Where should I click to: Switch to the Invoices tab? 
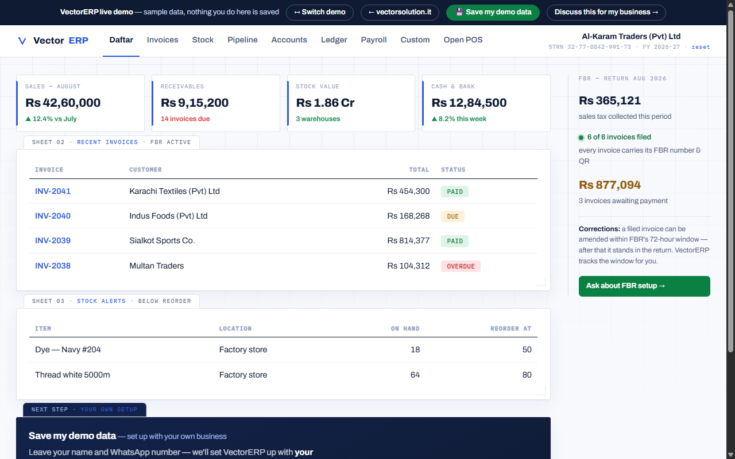[163, 40]
